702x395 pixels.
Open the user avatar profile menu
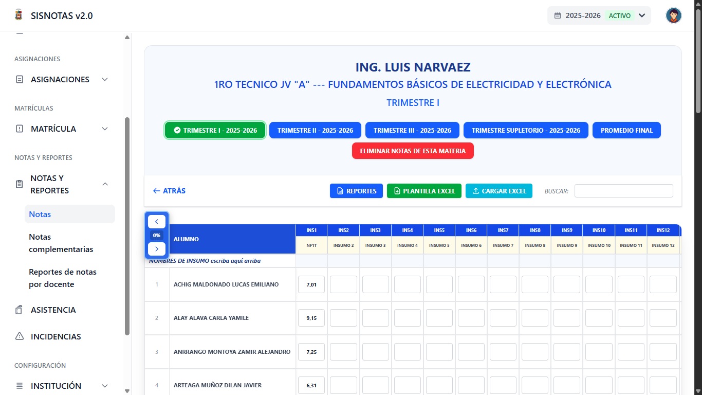click(674, 15)
